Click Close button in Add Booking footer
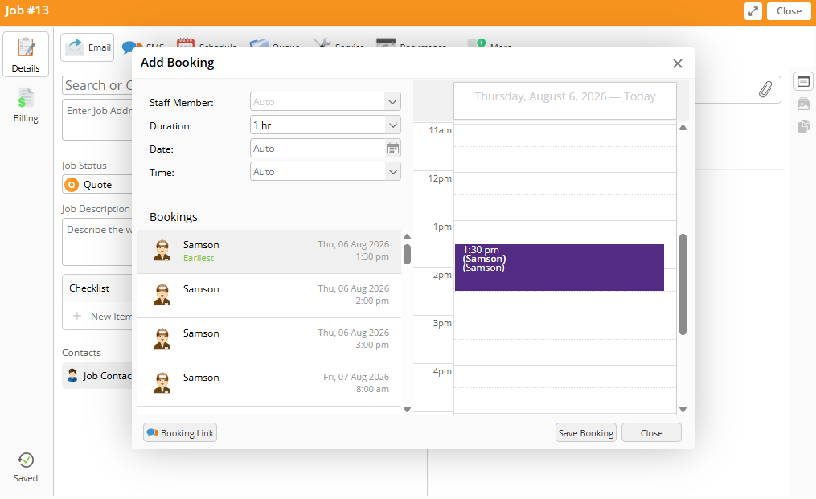 [x=651, y=433]
